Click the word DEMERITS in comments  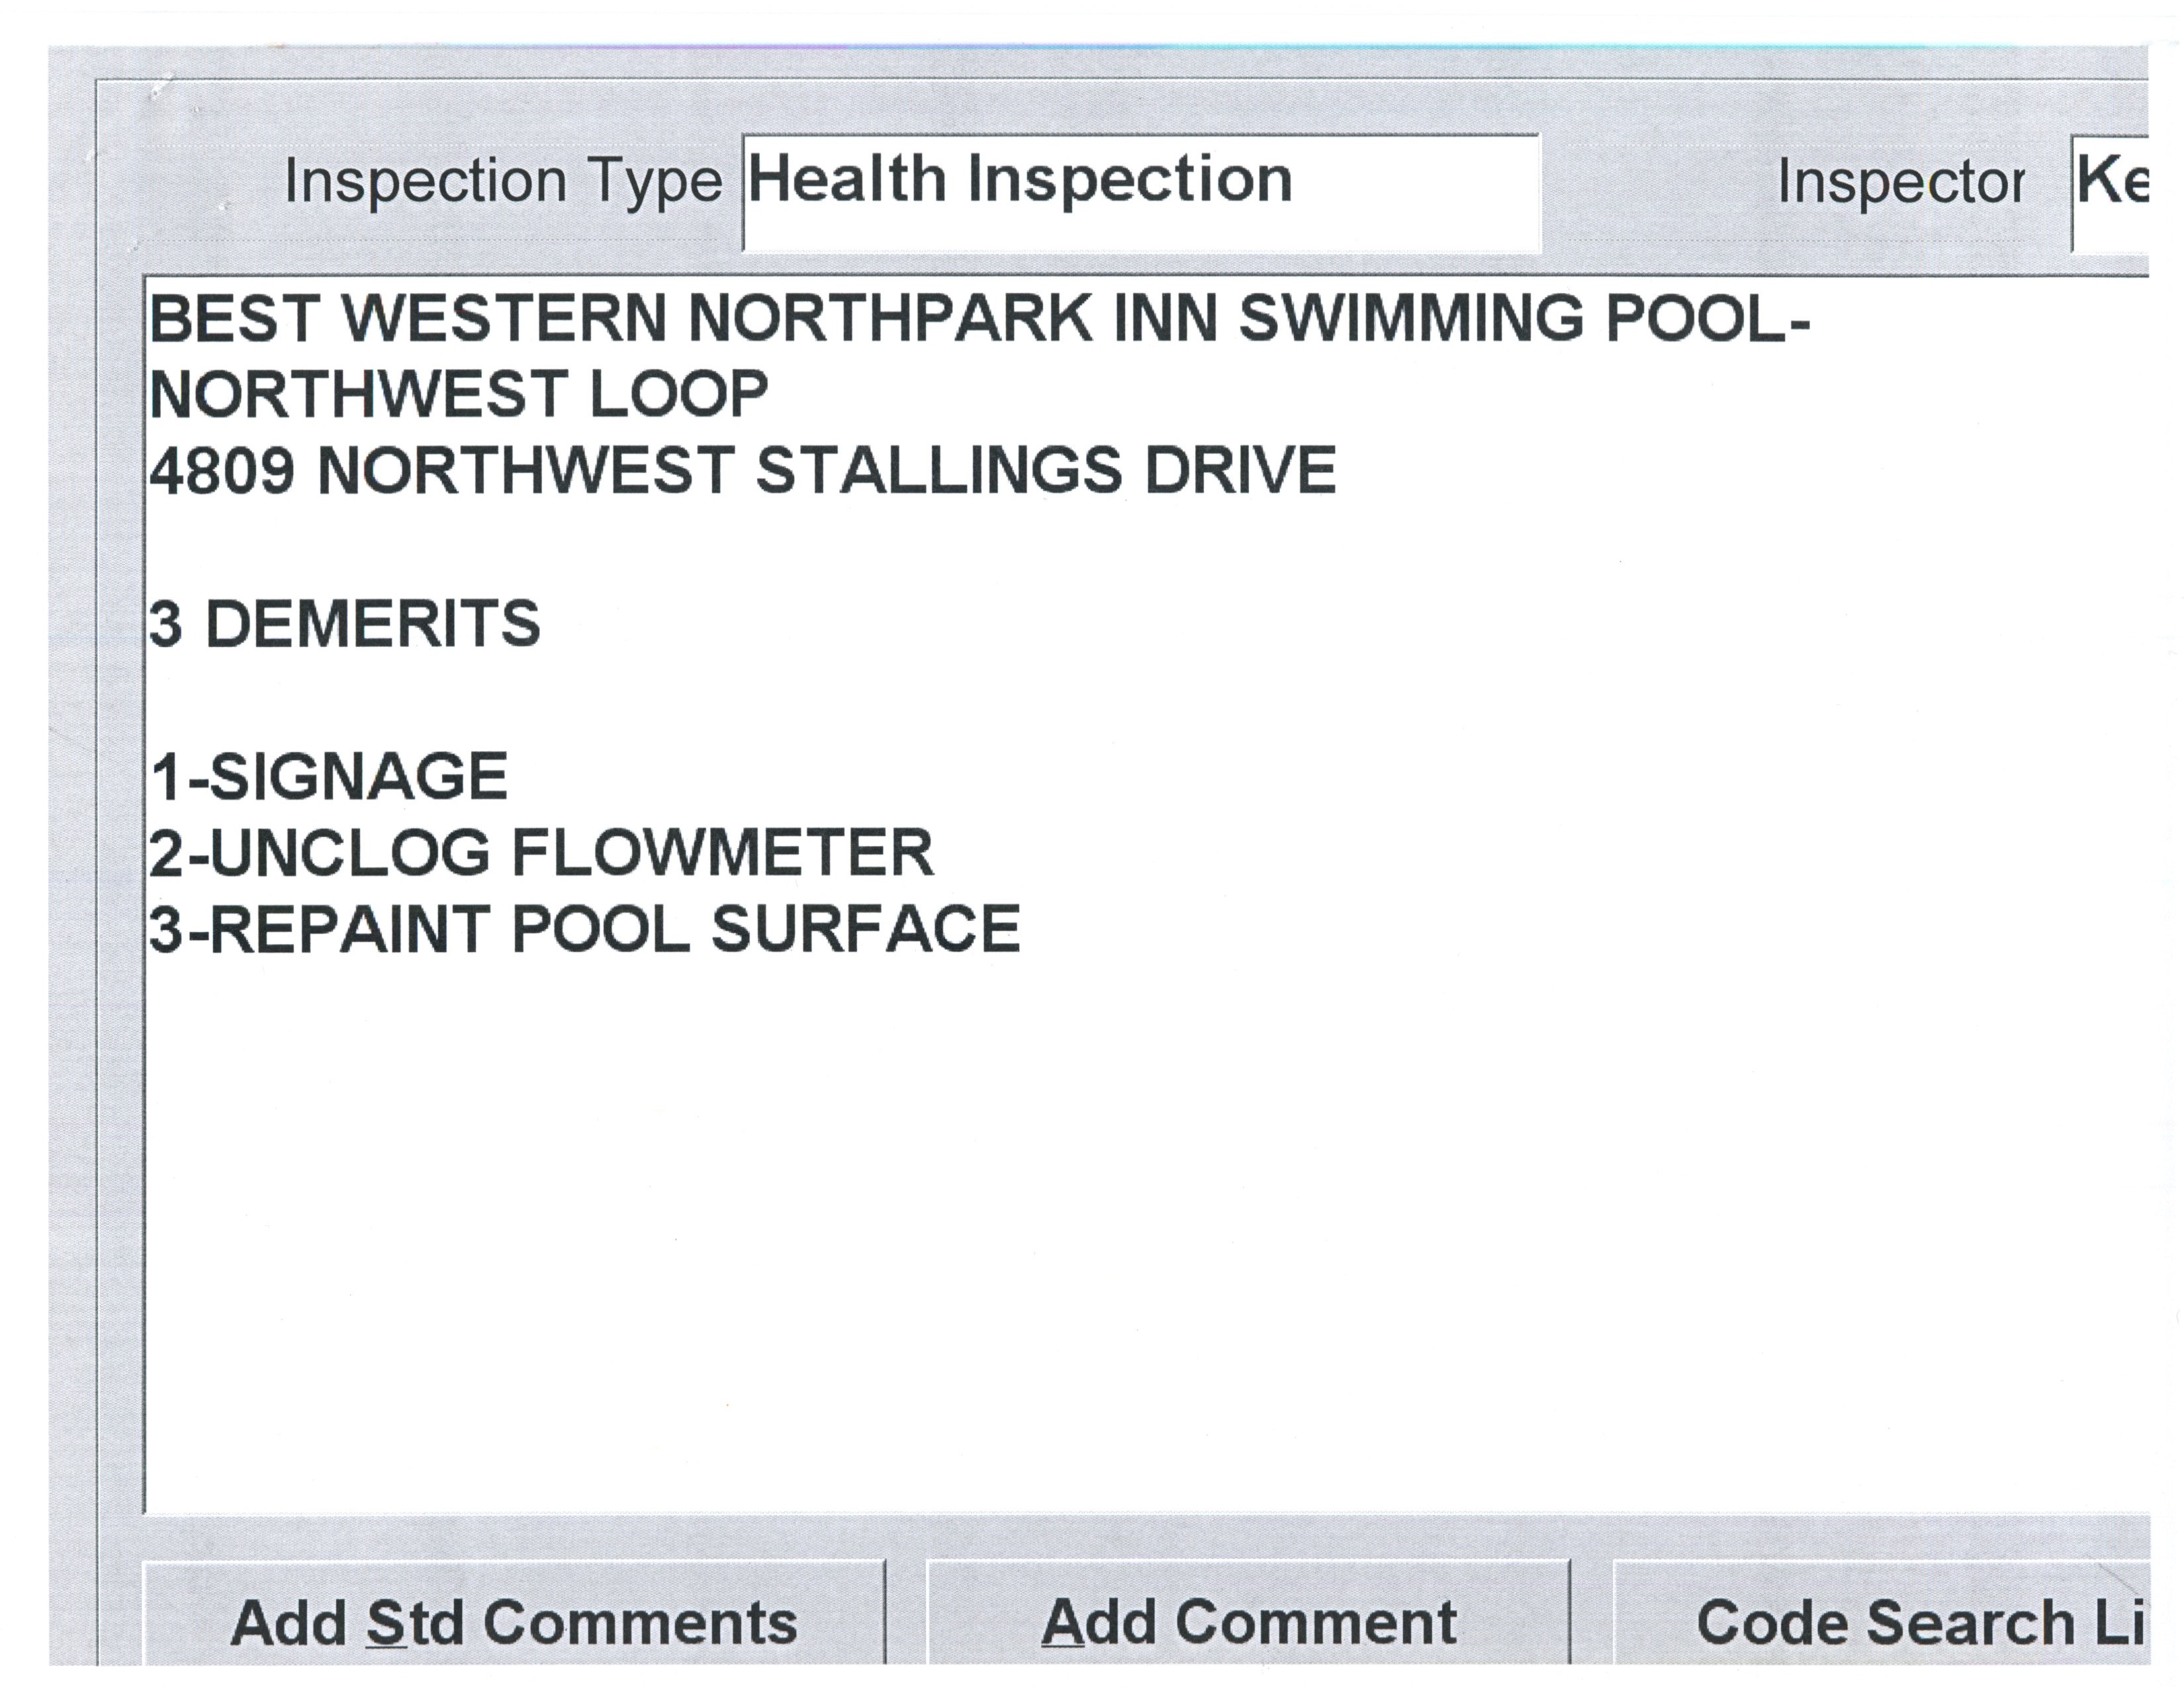(373, 624)
